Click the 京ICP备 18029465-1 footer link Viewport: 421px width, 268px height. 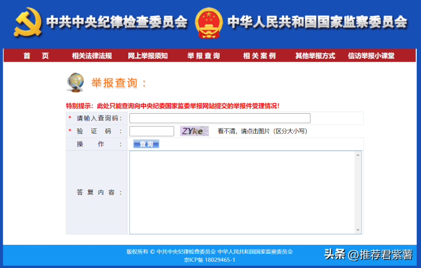[x=209, y=260]
